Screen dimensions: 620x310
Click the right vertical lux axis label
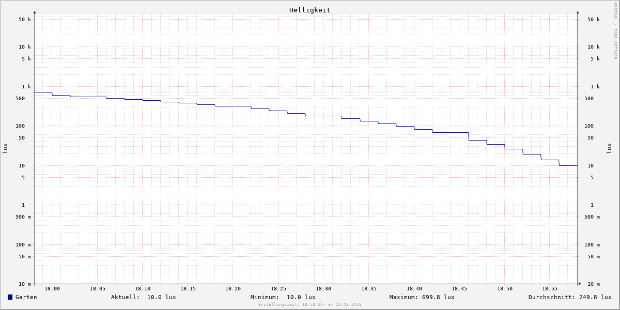pos(609,149)
